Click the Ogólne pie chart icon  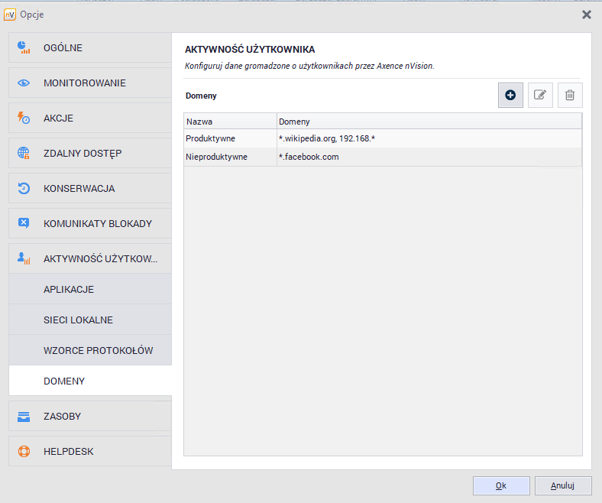pyautogui.click(x=24, y=47)
